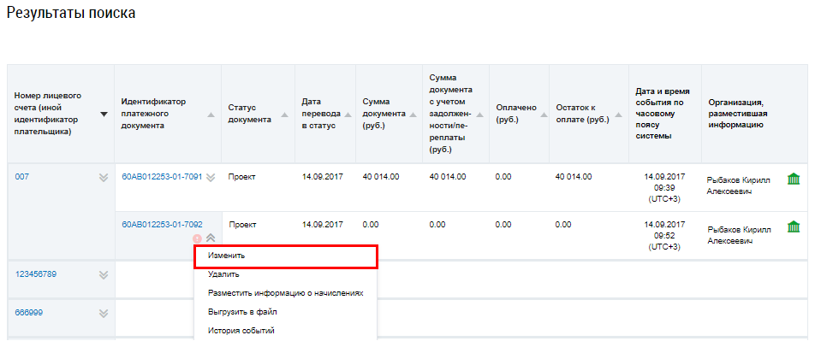Screen dimensions: 815x347
Task: Select 'Разместить информацию о начислениях' menu item
Action: pos(285,293)
